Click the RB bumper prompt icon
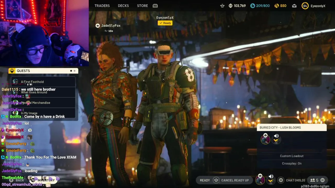The width and height of the screenshot is (335, 188). coord(155,6)
